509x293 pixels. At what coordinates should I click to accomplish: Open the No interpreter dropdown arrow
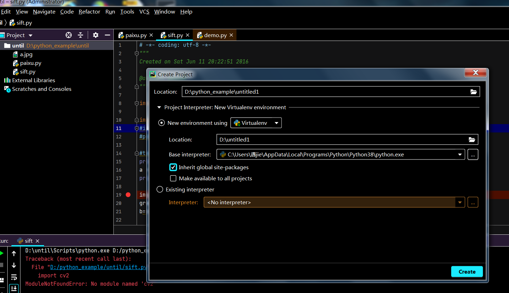pyautogui.click(x=460, y=202)
